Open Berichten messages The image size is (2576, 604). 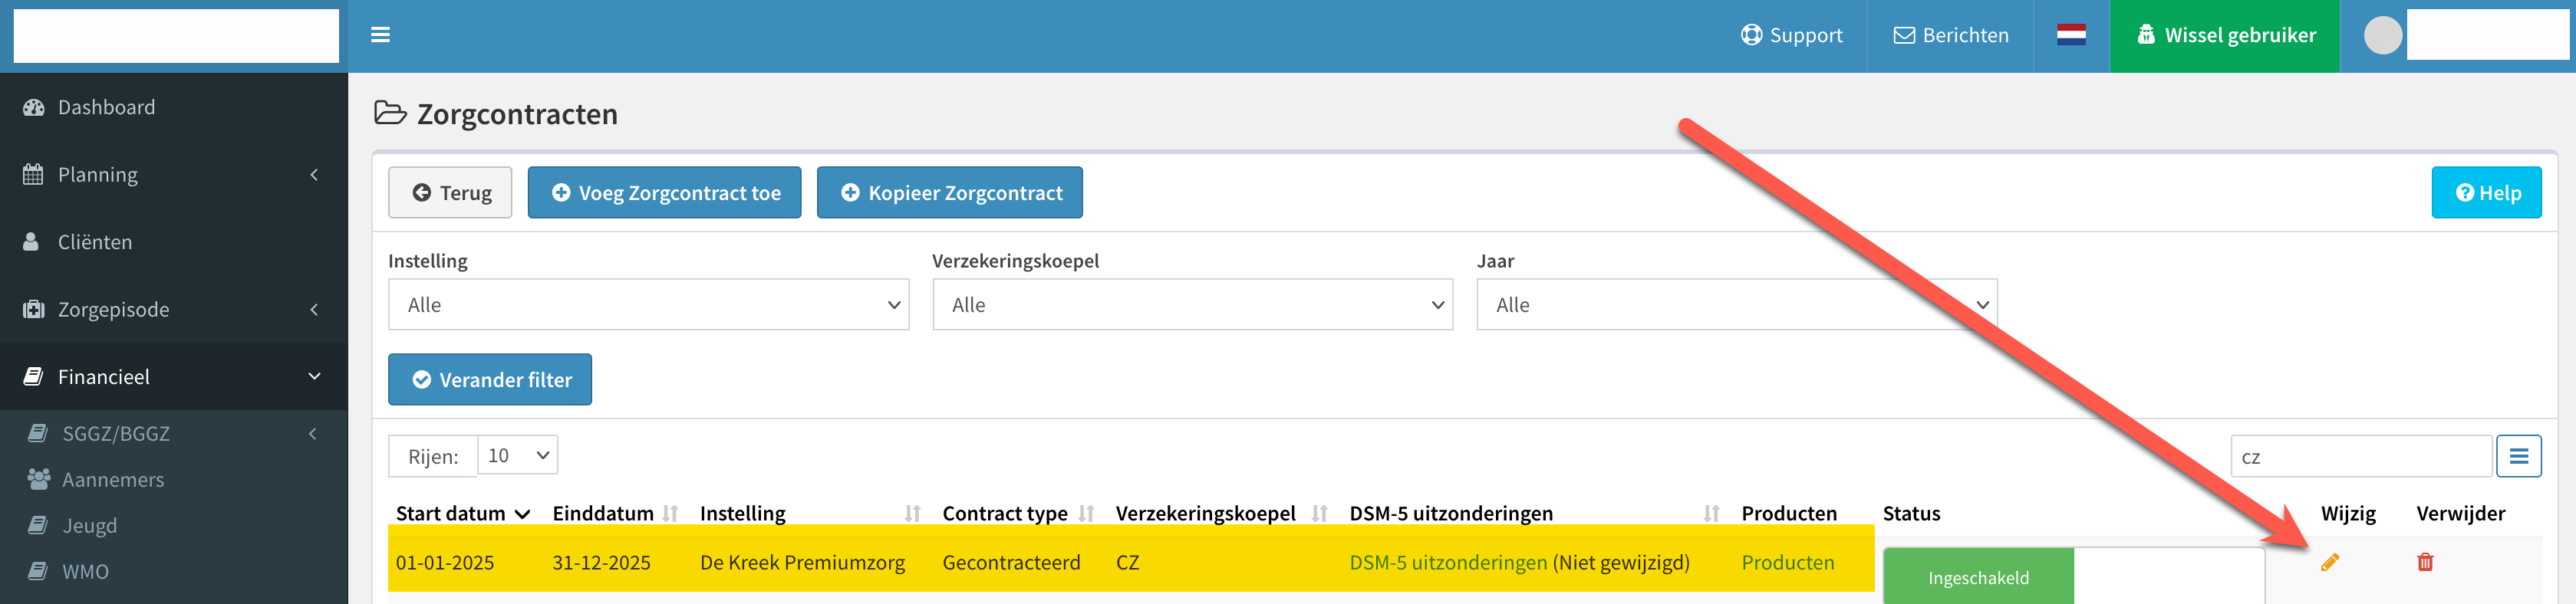(1950, 35)
